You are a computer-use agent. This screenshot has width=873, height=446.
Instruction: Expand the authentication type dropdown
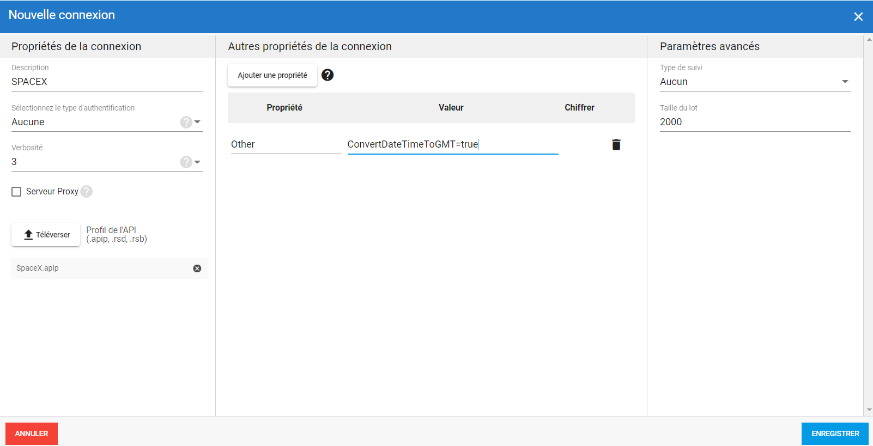(x=198, y=122)
